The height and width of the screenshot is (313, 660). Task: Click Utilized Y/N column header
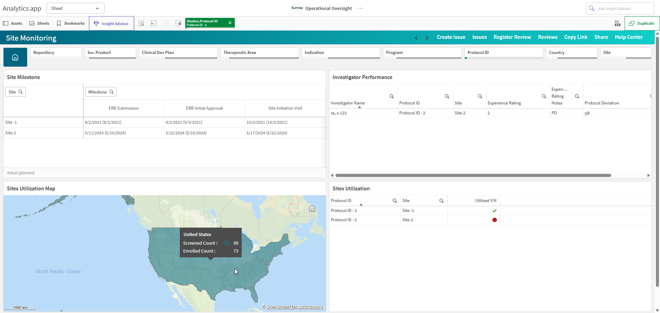click(x=485, y=201)
